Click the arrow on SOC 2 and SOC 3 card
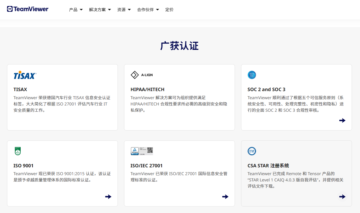 coord(342,120)
